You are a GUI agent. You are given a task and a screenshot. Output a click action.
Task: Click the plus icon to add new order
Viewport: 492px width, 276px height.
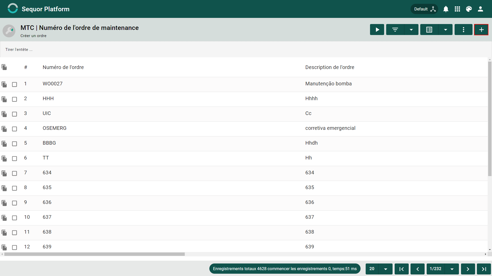pyautogui.click(x=481, y=30)
